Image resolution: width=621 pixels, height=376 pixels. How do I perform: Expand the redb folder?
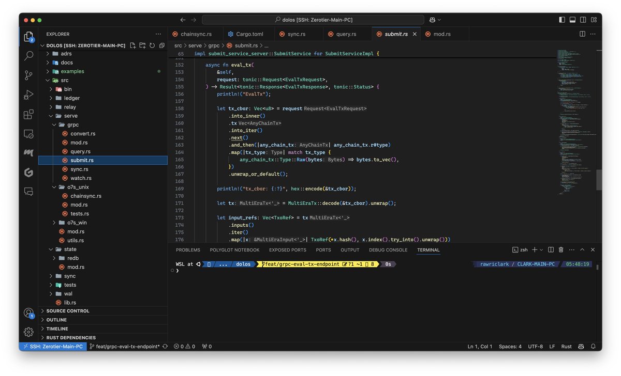pyautogui.click(x=103, y=258)
